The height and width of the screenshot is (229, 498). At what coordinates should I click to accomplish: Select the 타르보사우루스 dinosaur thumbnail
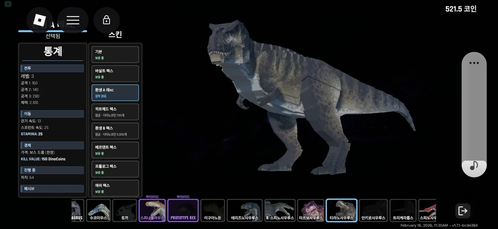click(x=310, y=210)
